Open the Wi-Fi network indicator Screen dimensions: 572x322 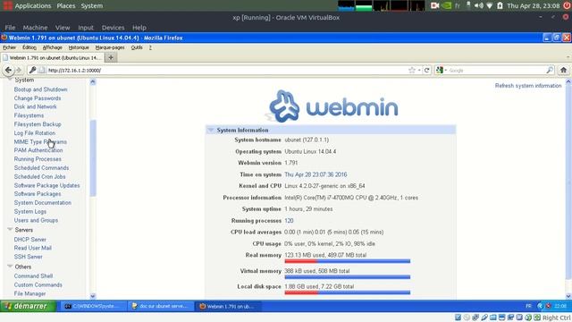490,5
